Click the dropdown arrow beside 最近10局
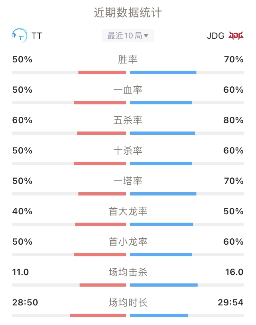Image resolution: width=256 pixels, height=325 pixels. 146,36
